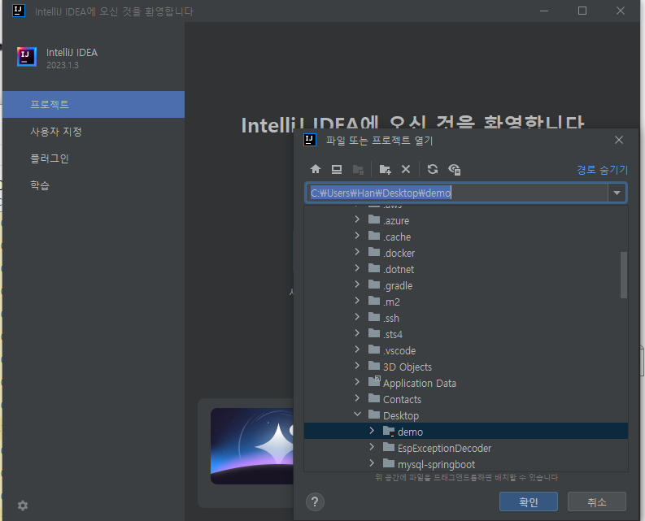645x521 pixels.
Task: Maximize the IntelliJ welcome window
Action: coord(582,11)
